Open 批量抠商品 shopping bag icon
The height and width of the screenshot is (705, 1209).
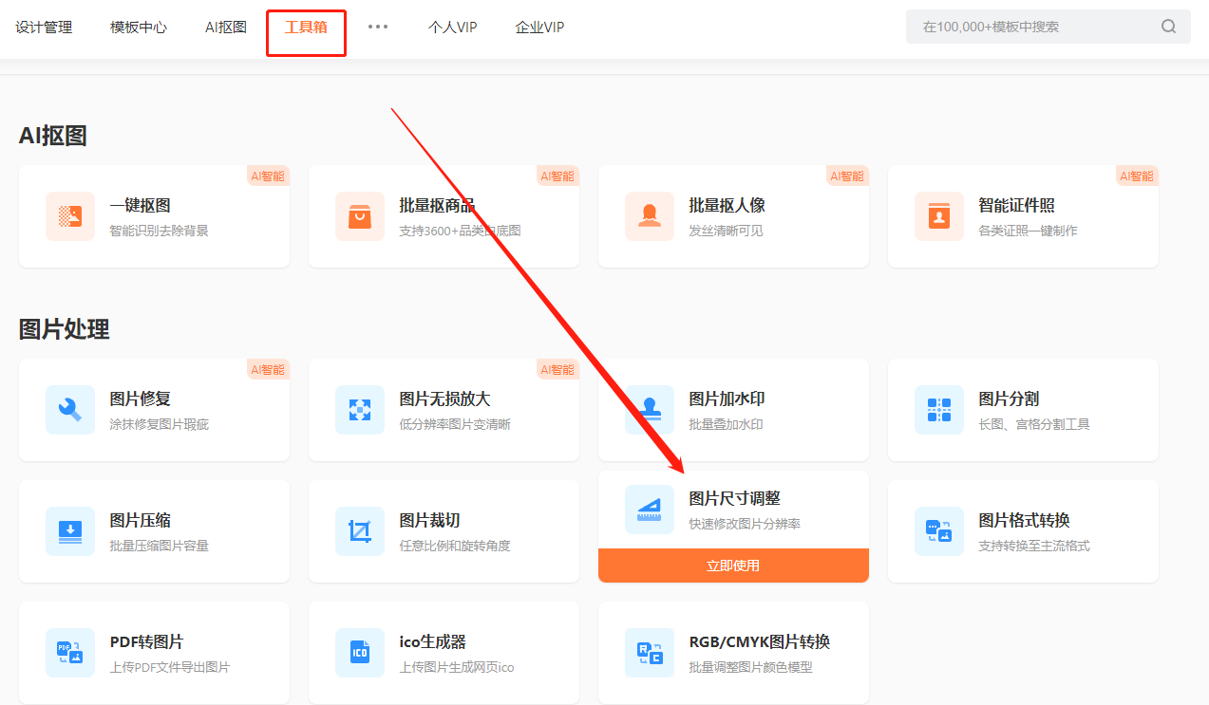coord(360,216)
